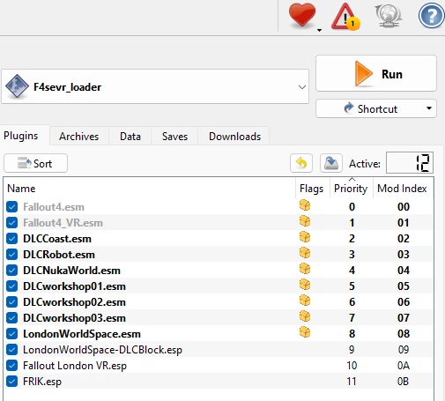Select the Fallout4_VR.esm plugin name
The width and height of the screenshot is (445, 401).
click(x=63, y=223)
